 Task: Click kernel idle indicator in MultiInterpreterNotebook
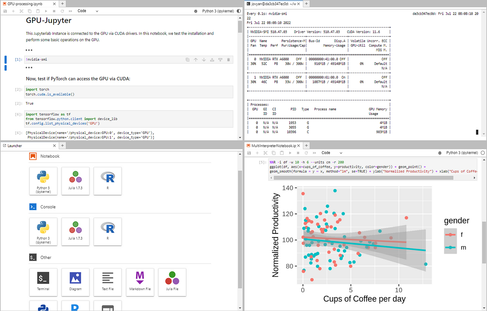coord(482,153)
